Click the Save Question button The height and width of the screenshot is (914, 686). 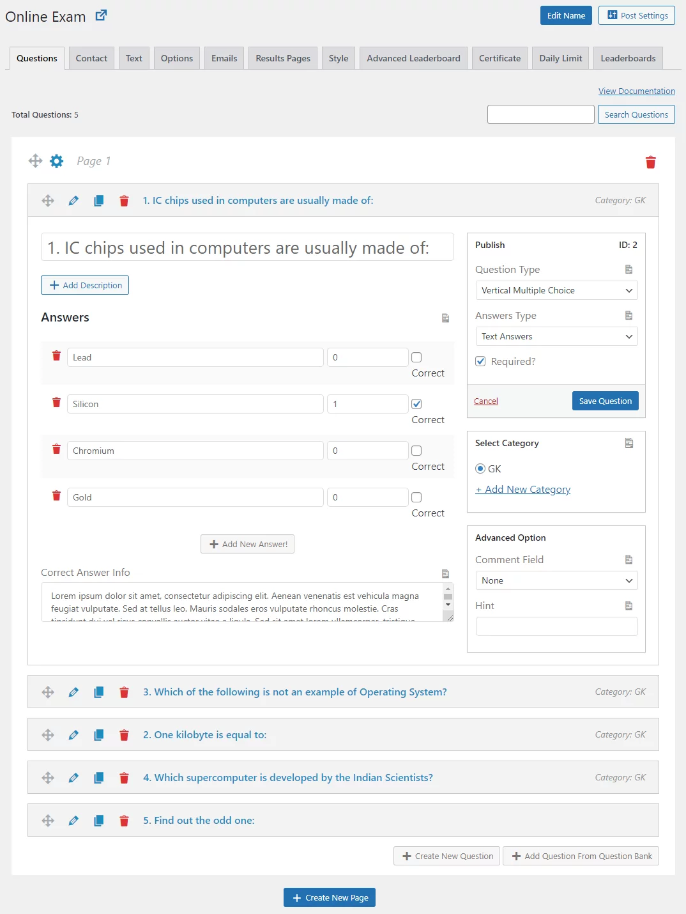(605, 401)
